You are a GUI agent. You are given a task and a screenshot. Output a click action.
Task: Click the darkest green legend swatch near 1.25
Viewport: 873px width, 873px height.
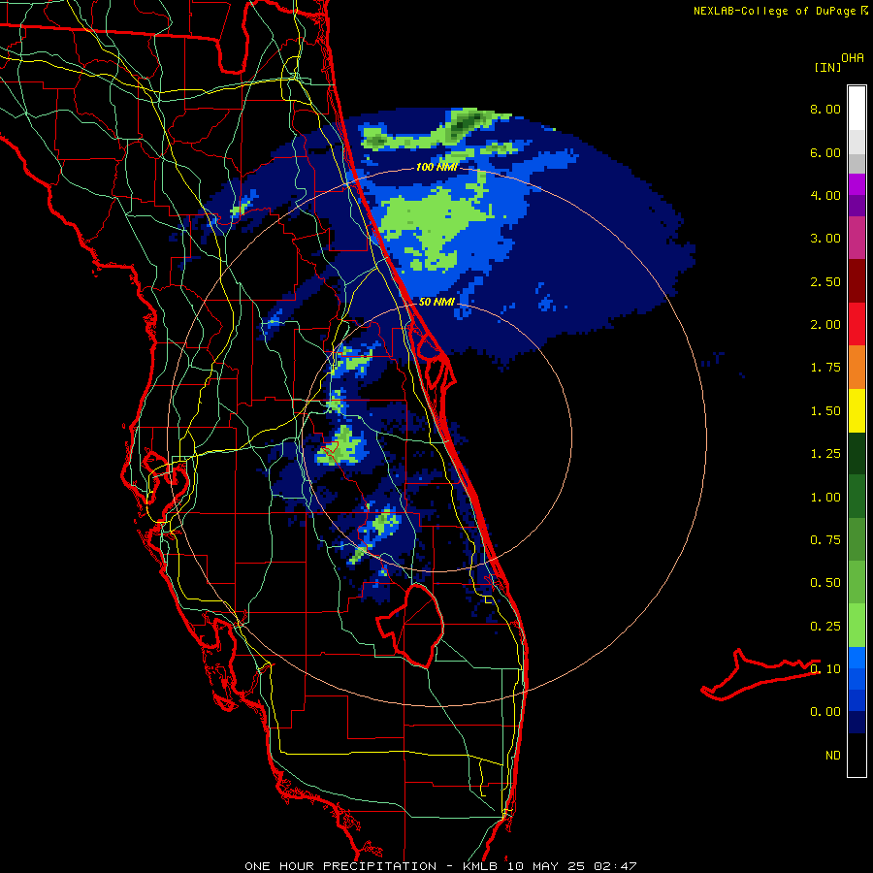coord(857,454)
